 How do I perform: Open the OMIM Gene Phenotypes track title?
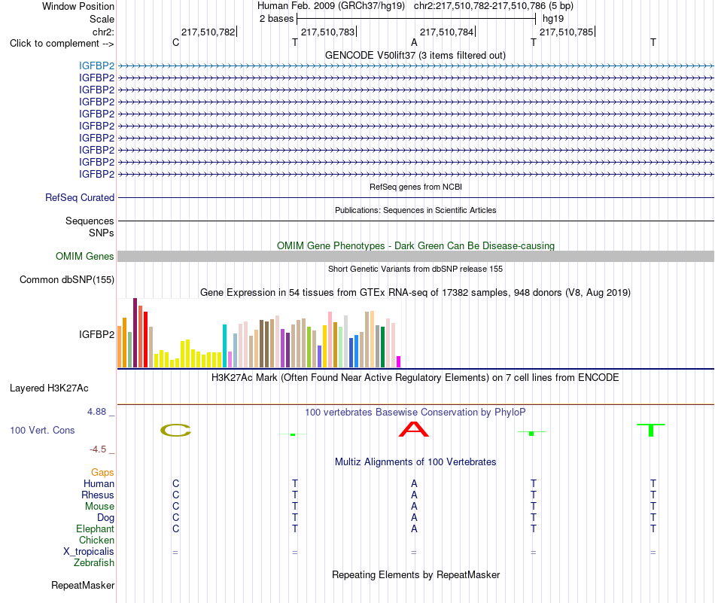tap(415, 245)
